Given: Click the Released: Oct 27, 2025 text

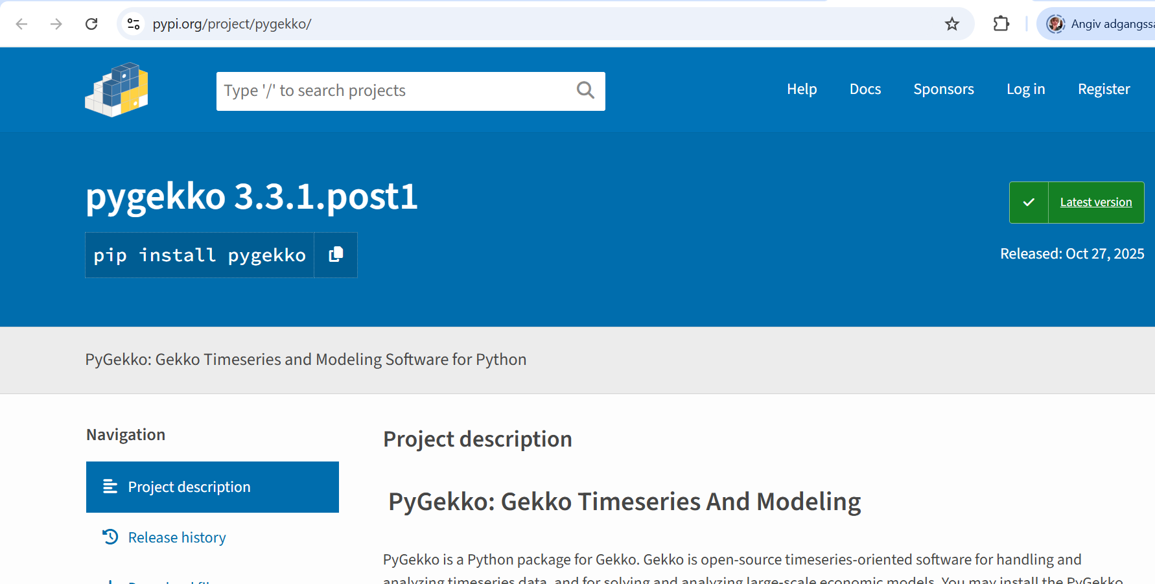Looking at the screenshot, I should coord(1072,253).
